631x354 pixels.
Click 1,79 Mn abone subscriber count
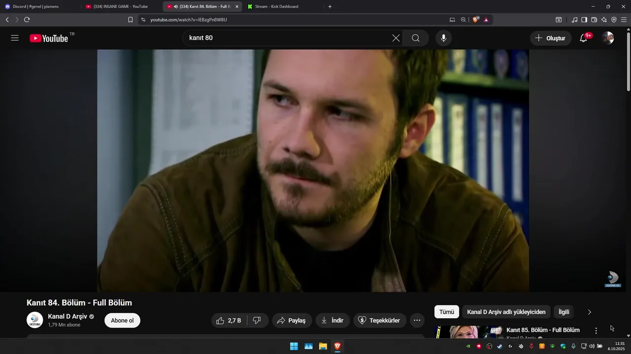pos(64,325)
